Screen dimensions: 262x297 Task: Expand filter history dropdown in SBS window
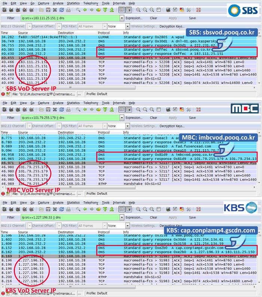(x=122, y=18)
